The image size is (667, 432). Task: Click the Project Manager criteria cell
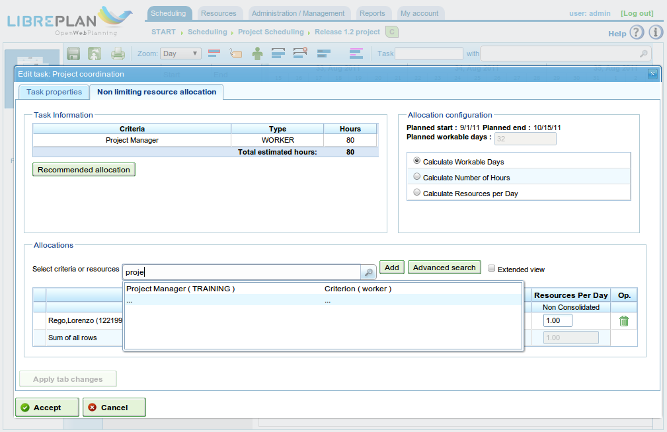coord(132,140)
